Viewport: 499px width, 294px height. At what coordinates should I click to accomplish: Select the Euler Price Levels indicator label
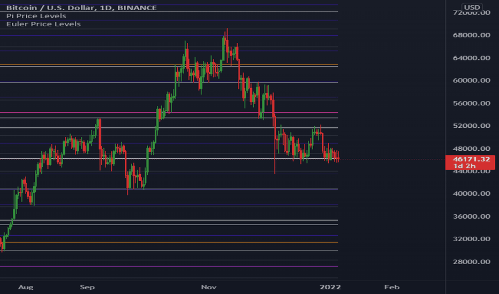click(x=43, y=24)
